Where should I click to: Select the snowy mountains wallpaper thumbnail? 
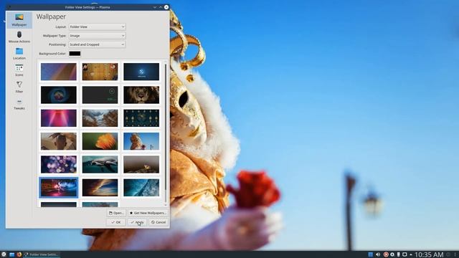pyautogui.click(x=100, y=118)
